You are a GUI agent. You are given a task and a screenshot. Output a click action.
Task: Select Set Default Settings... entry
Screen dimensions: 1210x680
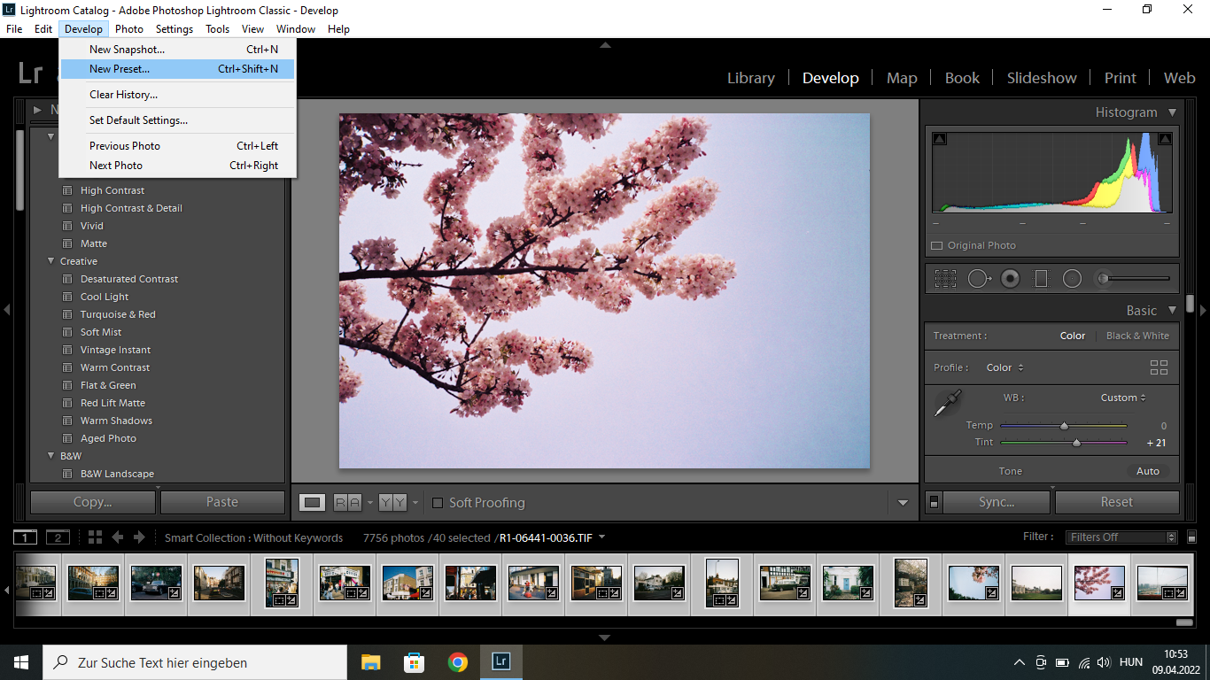point(177,120)
